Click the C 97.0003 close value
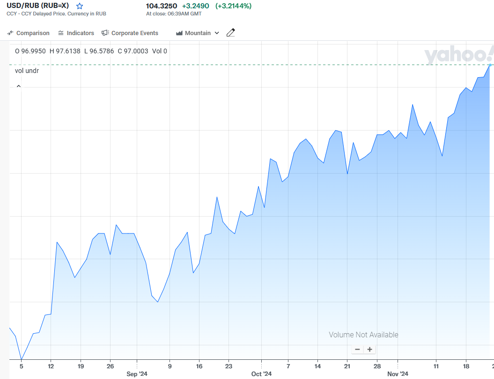The image size is (494, 379). [133, 51]
